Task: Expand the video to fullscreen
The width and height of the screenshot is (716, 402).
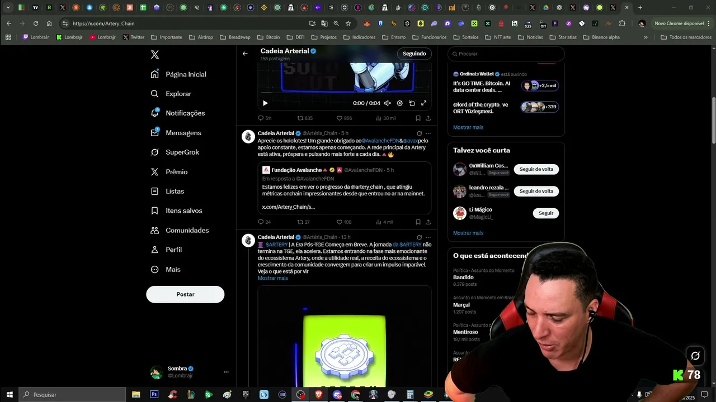Action: 423,103
